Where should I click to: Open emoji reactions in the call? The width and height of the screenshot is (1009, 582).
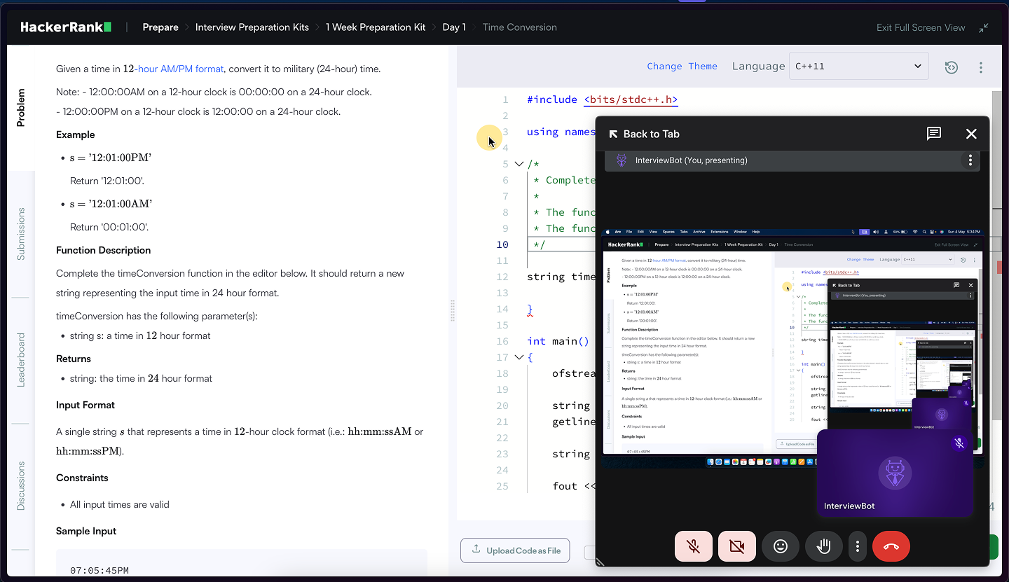[x=781, y=546]
